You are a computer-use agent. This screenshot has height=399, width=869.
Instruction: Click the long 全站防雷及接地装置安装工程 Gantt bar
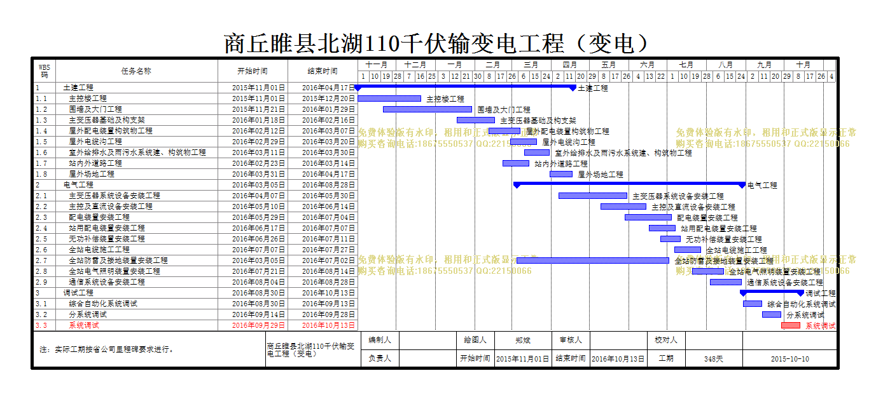pyautogui.click(x=593, y=260)
